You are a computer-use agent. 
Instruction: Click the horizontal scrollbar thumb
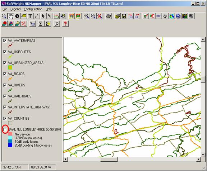coord(109,159)
